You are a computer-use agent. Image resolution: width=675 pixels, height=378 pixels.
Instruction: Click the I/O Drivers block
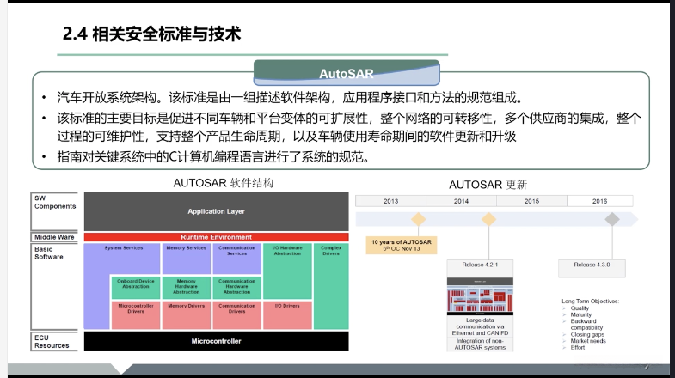tap(287, 315)
